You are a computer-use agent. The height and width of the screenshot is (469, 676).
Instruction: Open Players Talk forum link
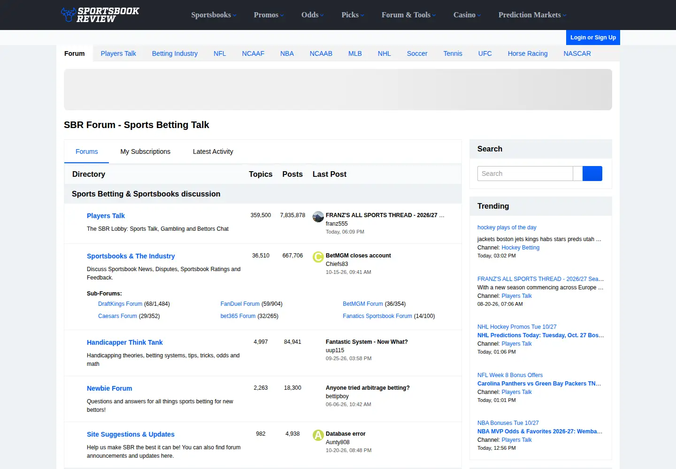pyautogui.click(x=106, y=216)
